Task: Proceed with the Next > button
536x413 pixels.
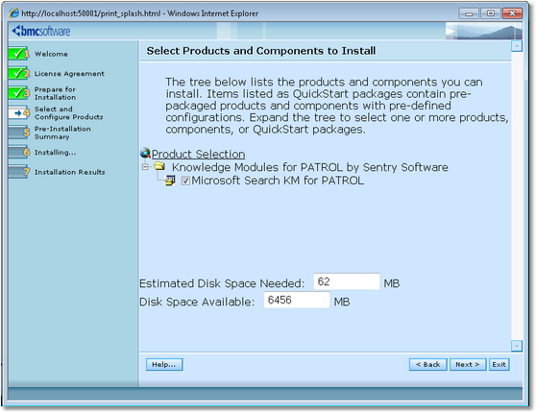Action: [x=467, y=364]
